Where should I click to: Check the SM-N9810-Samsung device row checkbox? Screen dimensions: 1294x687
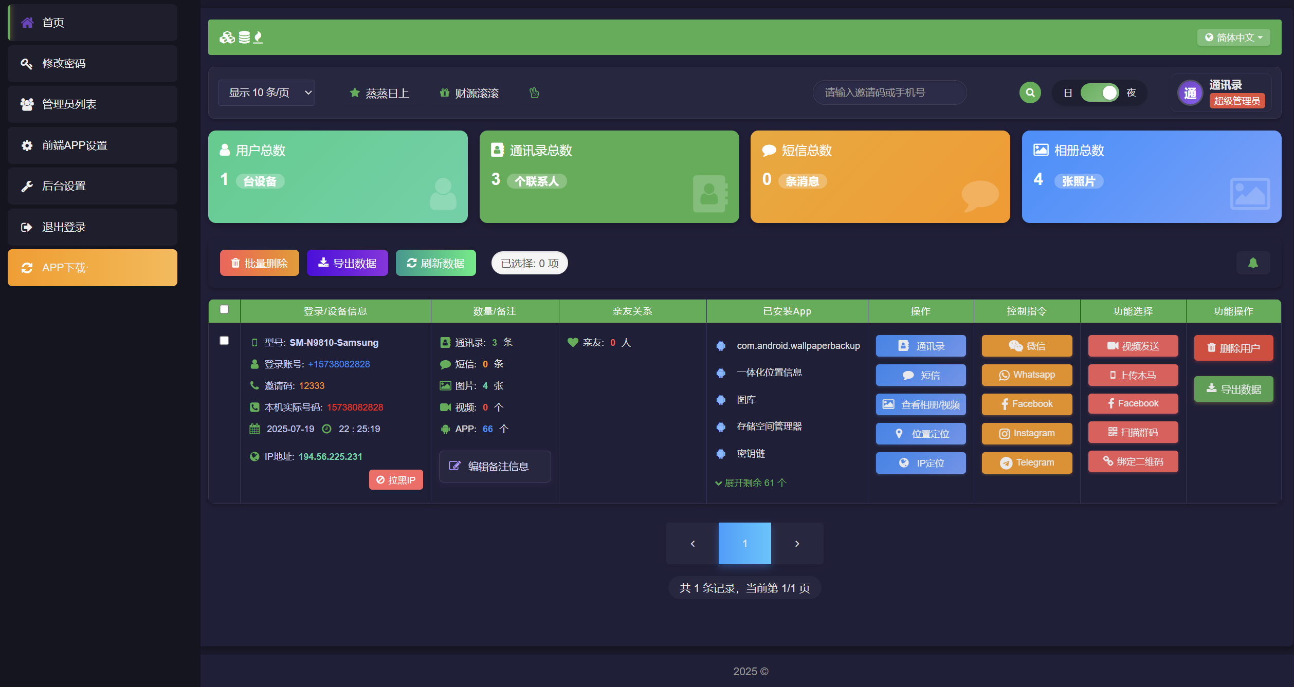[x=224, y=341]
